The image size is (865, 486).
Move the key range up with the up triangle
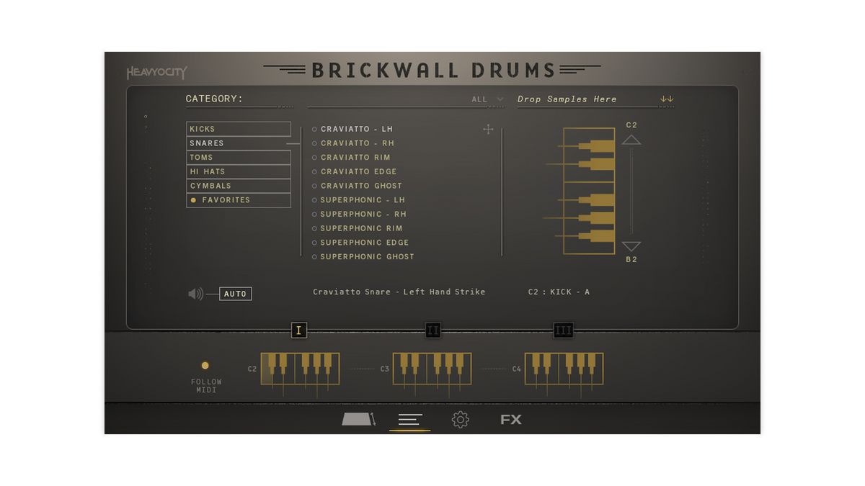(x=631, y=140)
